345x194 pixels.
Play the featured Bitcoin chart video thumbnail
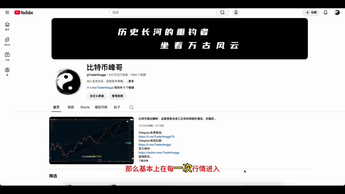coord(91,141)
